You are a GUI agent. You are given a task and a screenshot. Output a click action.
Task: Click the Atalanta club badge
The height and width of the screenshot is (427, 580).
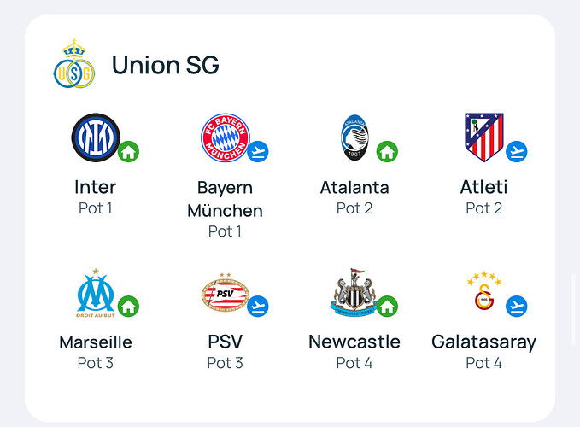click(354, 137)
